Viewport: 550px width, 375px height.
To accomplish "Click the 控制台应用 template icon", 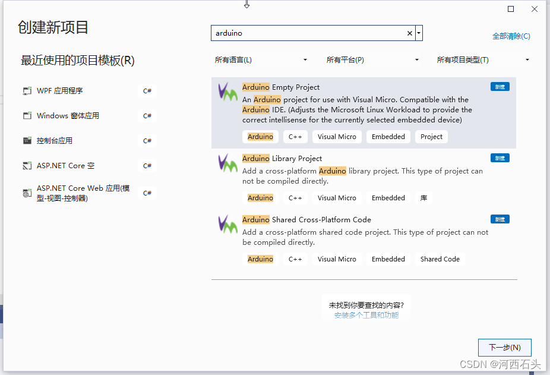I will click(x=27, y=140).
